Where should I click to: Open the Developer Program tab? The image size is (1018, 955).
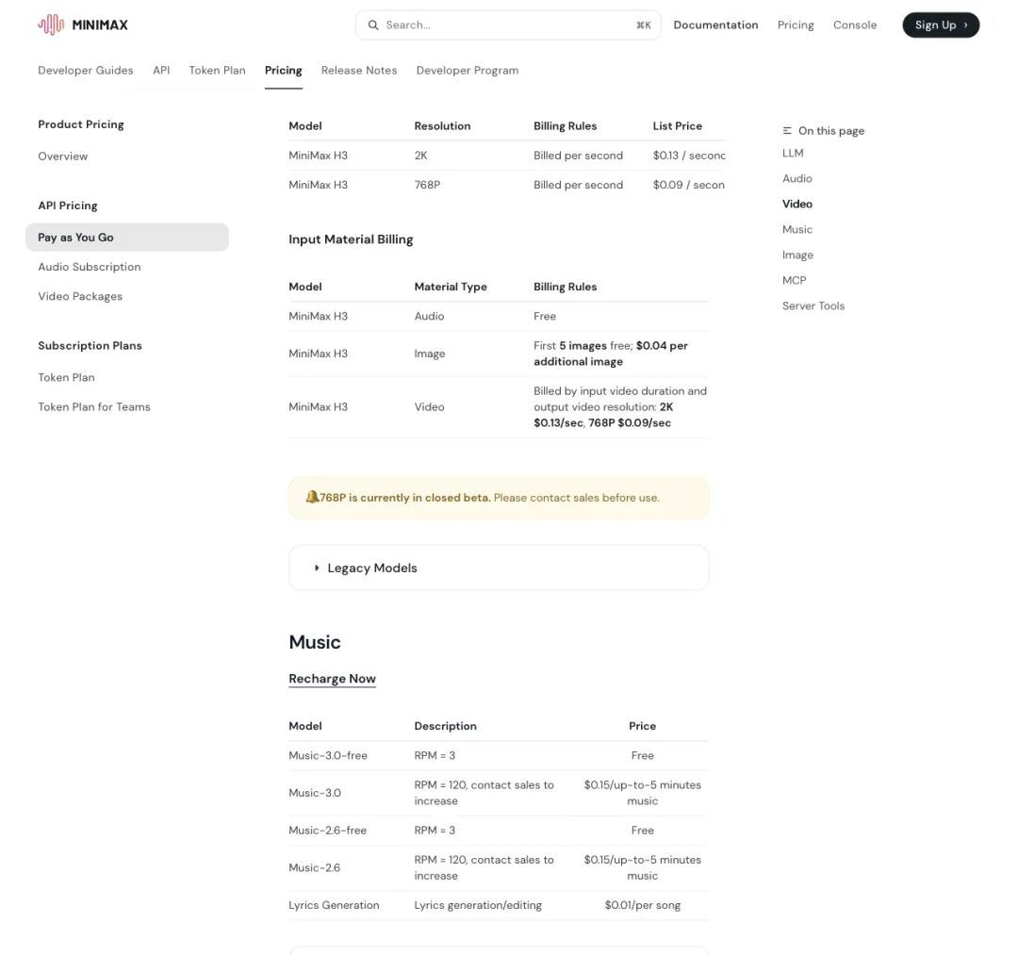click(468, 70)
